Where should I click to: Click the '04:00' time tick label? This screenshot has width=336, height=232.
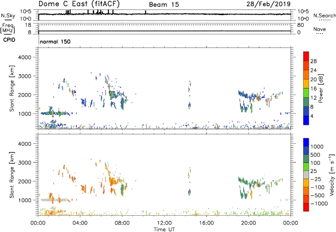(80, 223)
